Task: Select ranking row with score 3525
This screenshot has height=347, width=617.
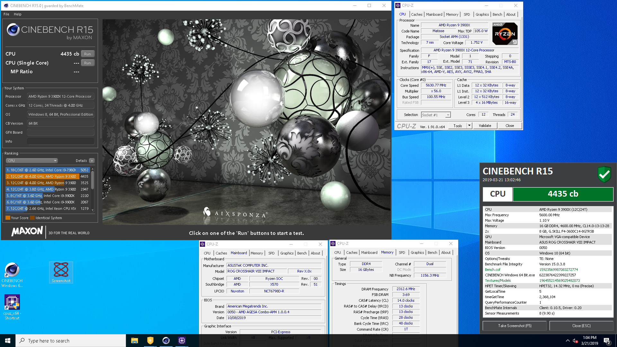Action: (x=48, y=183)
